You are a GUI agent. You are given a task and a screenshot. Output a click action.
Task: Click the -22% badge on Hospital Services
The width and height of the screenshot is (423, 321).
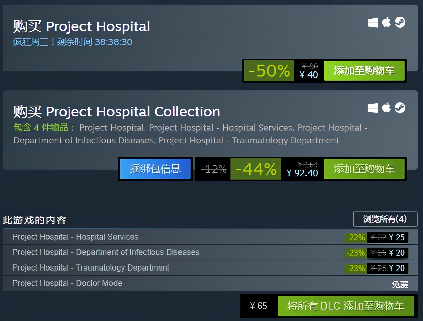click(x=354, y=237)
